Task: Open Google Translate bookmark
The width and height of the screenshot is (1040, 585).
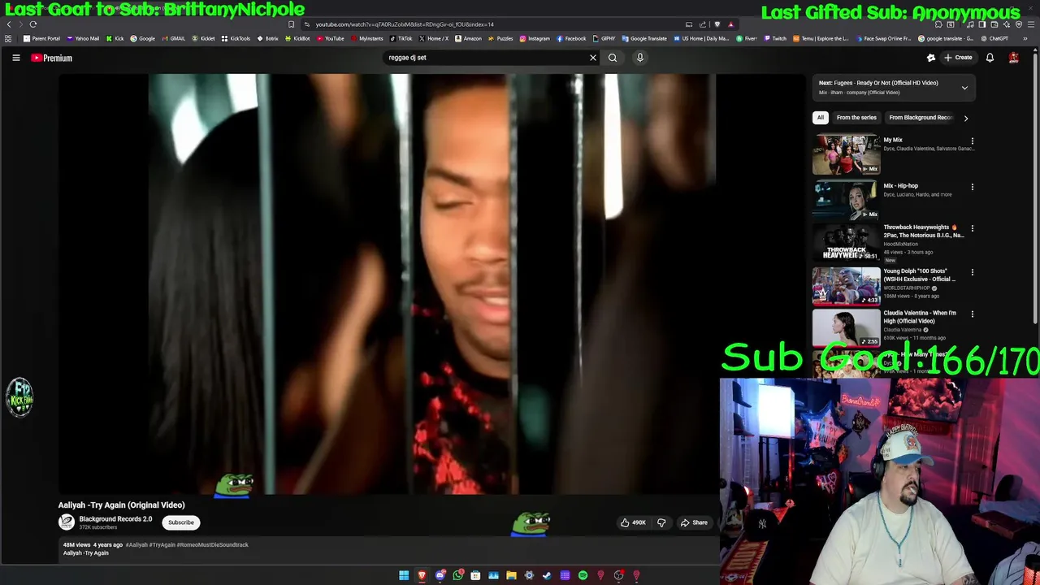Action: click(x=644, y=38)
